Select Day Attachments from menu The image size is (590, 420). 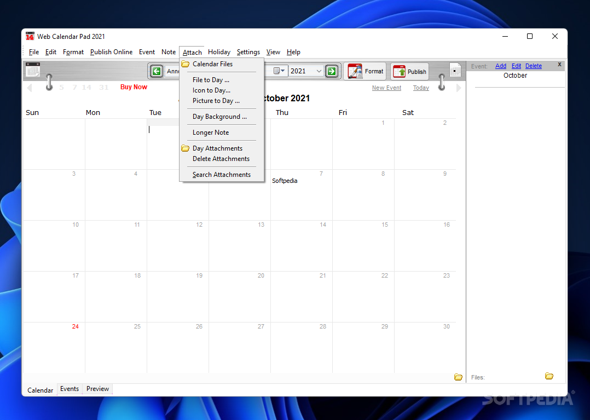[222, 148]
